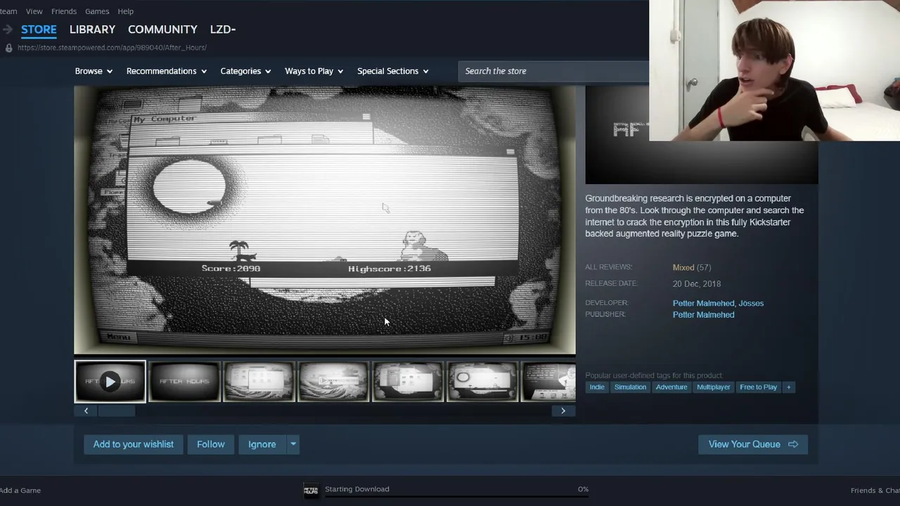Click the store URL address text

coord(112,48)
